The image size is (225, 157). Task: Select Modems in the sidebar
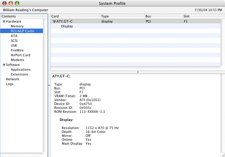pyautogui.click(x=17, y=60)
